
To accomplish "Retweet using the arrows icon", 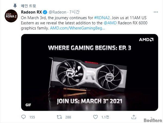I will [x=59, y=117].
